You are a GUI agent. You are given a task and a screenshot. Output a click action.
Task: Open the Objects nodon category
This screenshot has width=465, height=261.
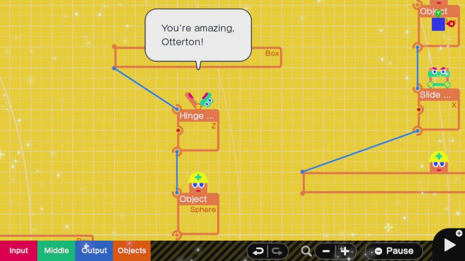132,251
